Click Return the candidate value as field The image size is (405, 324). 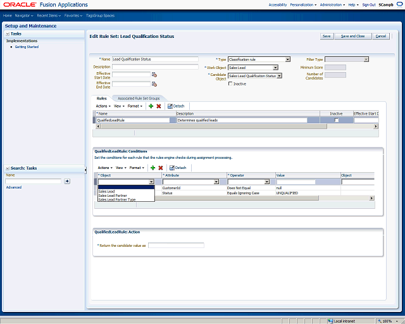pos(176,245)
